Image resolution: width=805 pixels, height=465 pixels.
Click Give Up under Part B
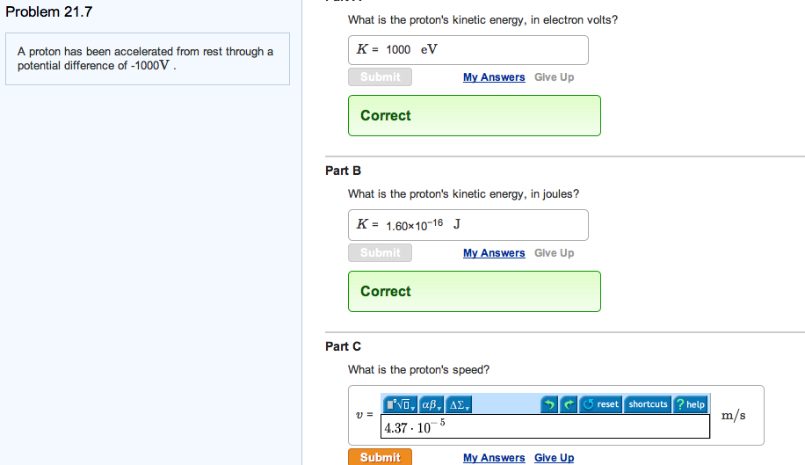click(554, 253)
